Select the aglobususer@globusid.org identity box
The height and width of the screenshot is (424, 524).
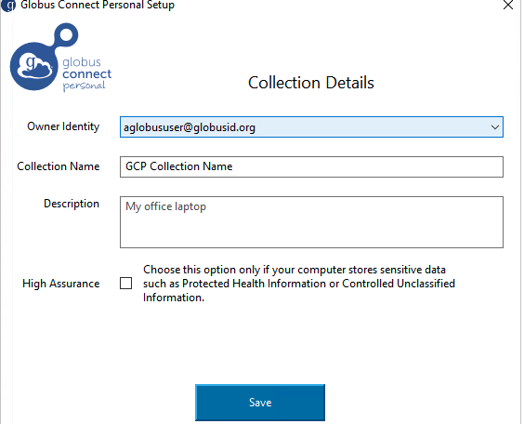click(311, 127)
